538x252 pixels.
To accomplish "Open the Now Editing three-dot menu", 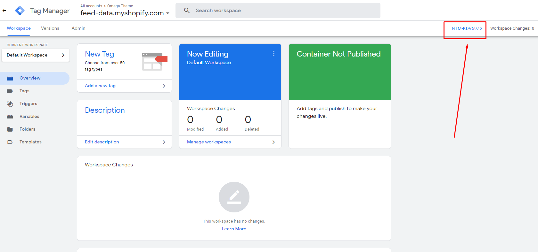I will click(273, 53).
